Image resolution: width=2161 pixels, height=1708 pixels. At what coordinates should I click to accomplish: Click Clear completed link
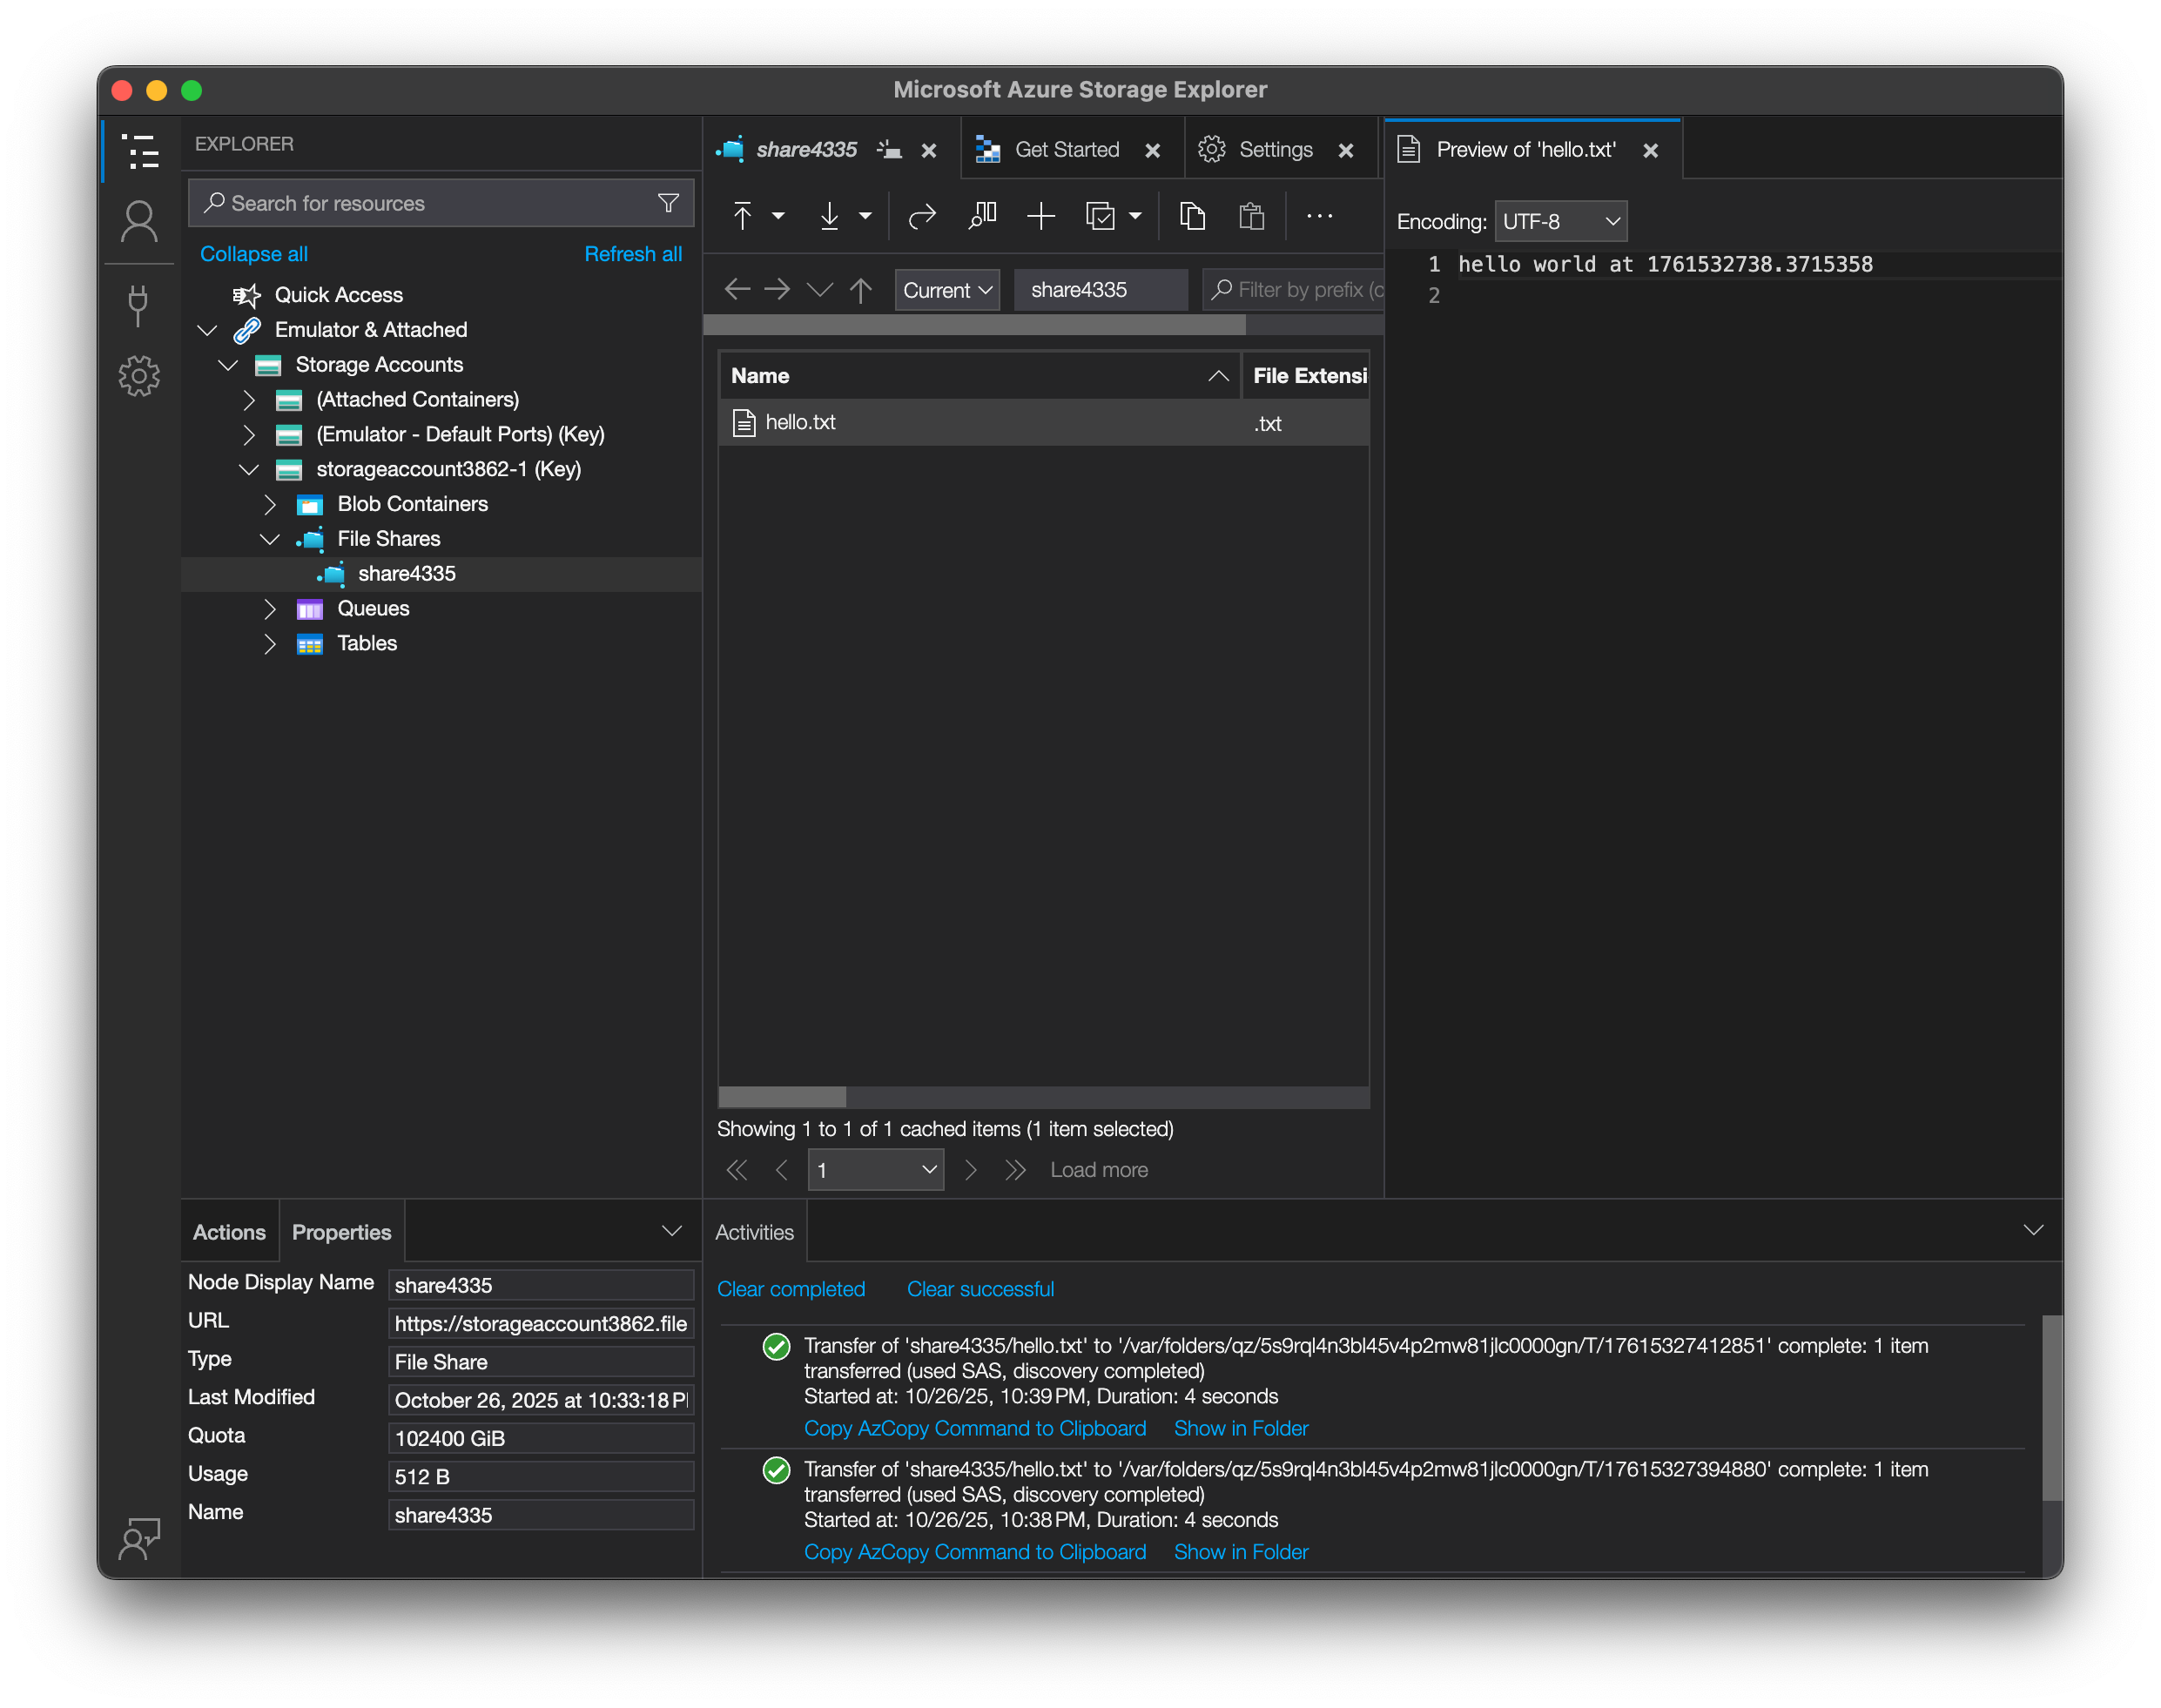(x=790, y=1289)
